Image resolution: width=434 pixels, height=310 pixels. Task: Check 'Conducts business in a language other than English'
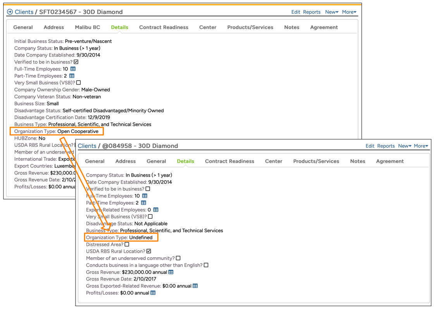pyautogui.click(x=206, y=265)
